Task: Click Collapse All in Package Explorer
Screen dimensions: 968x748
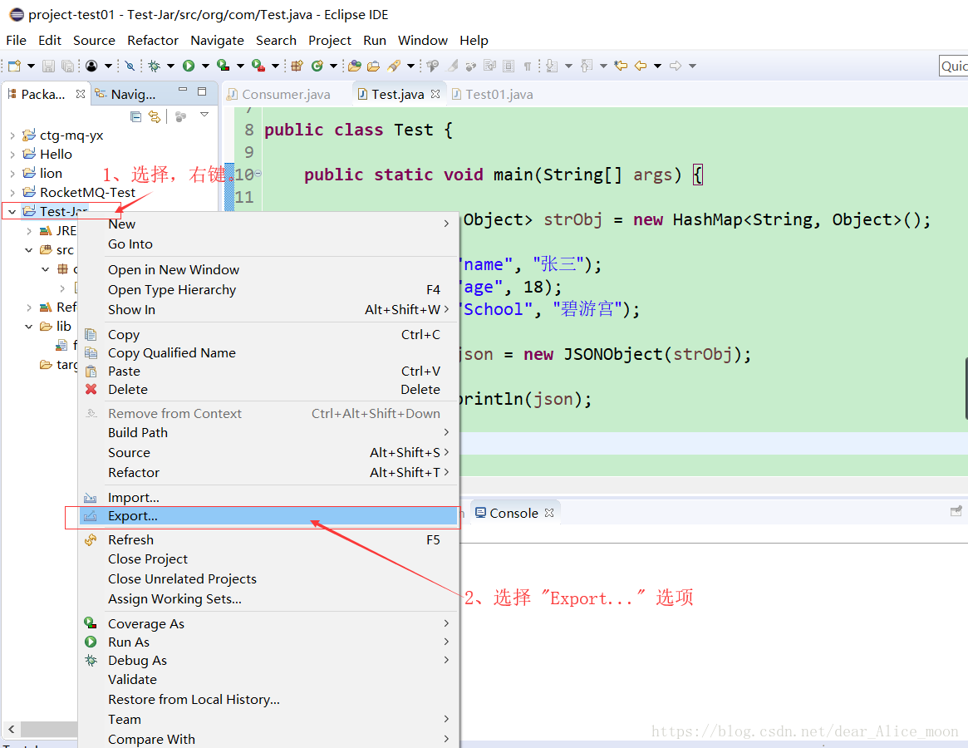Action: 135,116
